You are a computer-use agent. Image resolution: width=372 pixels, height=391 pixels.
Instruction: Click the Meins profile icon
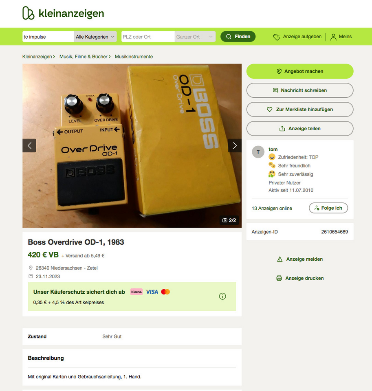coord(333,37)
